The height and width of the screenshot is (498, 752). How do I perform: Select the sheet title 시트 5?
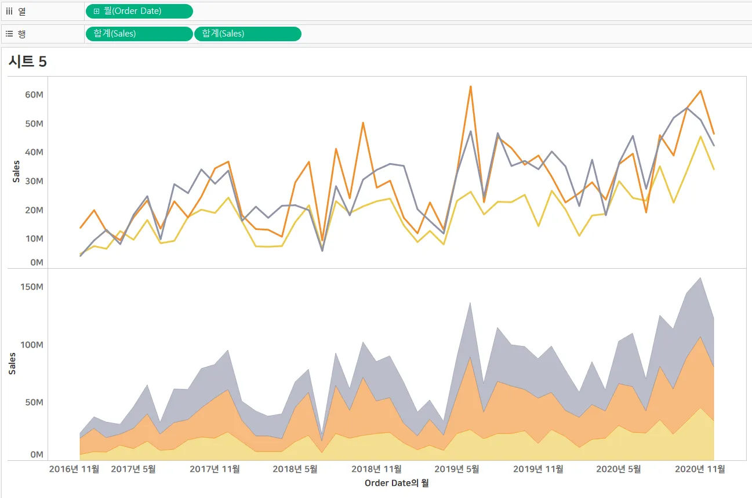[28, 62]
